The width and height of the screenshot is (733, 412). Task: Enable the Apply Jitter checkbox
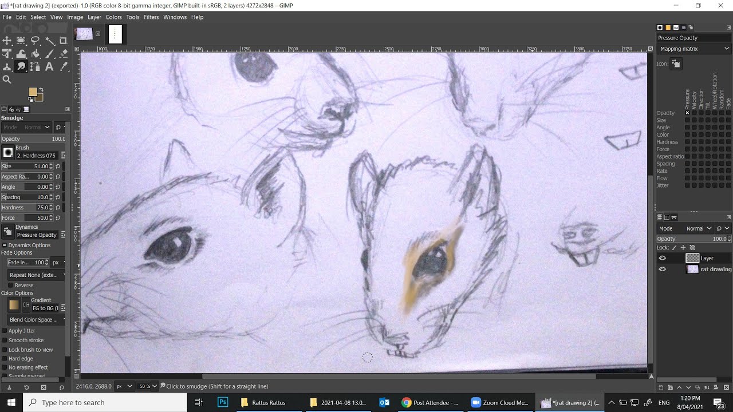pos(5,331)
